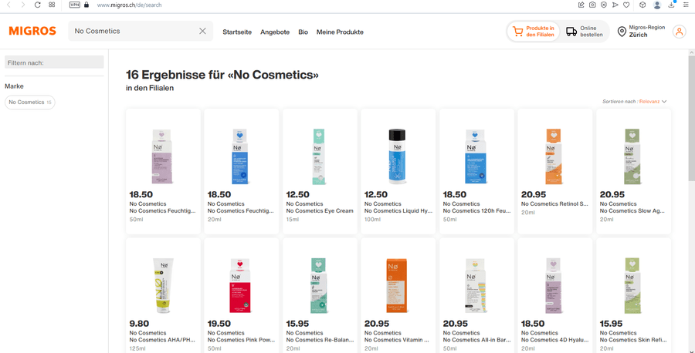Viewport: 695px width, 353px height.
Task: Open the browser downloads icon
Action: (672, 5)
